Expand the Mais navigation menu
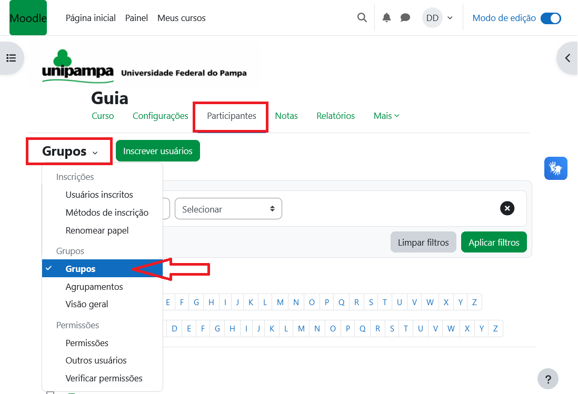The image size is (578, 394). point(386,116)
